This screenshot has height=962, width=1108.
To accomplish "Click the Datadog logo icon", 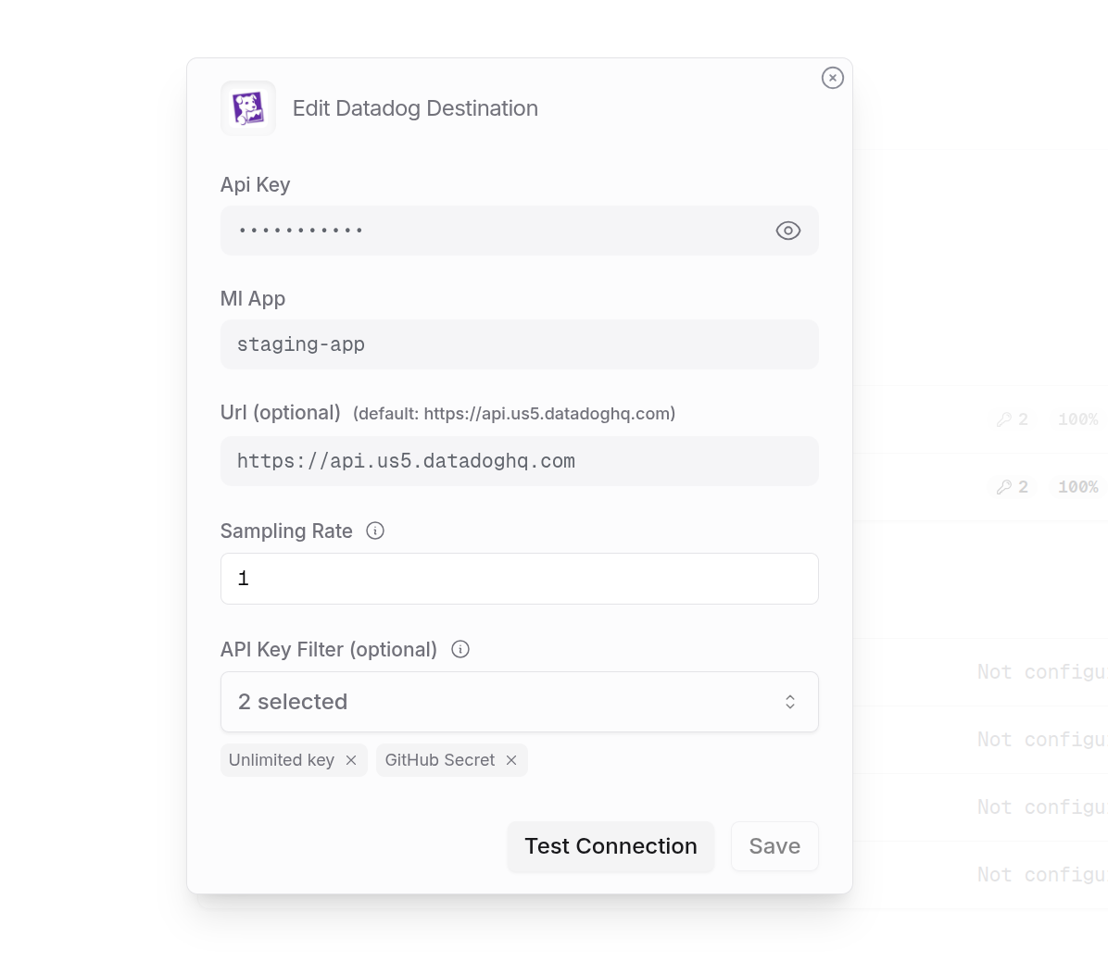I will point(247,107).
